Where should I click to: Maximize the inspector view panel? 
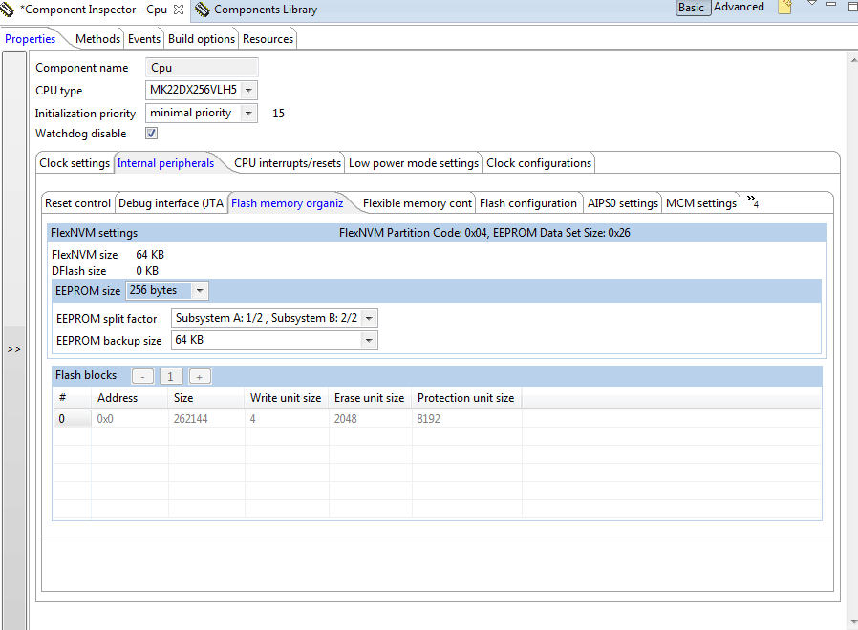click(852, 7)
